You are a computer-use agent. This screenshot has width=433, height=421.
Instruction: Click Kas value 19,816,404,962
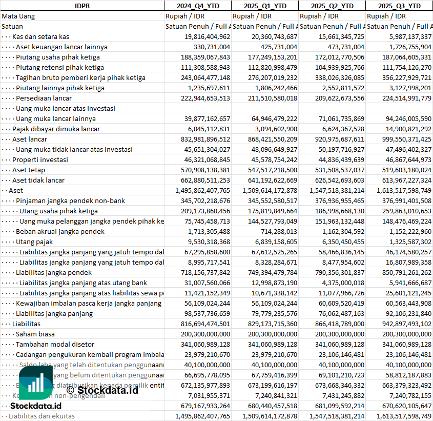207,37
